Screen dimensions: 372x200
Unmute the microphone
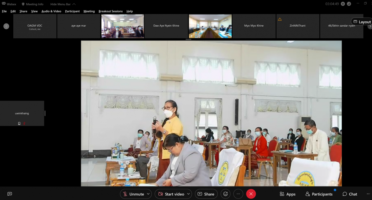point(133,194)
